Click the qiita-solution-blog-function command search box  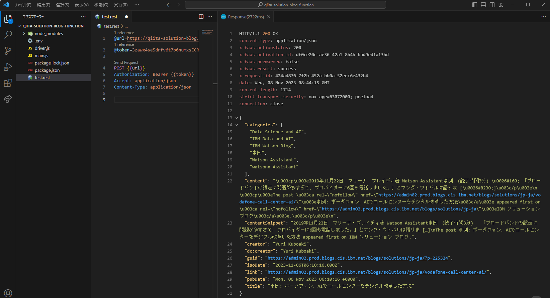[x=285, y=5]
